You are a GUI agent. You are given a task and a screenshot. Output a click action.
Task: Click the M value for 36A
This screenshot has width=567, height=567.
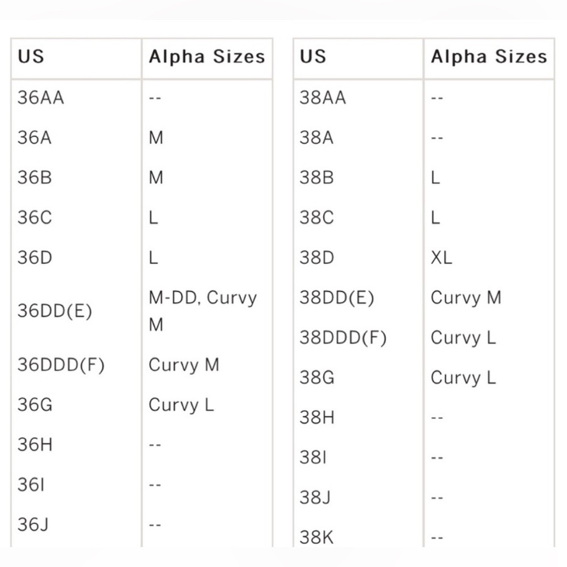[x=156, y=138]
